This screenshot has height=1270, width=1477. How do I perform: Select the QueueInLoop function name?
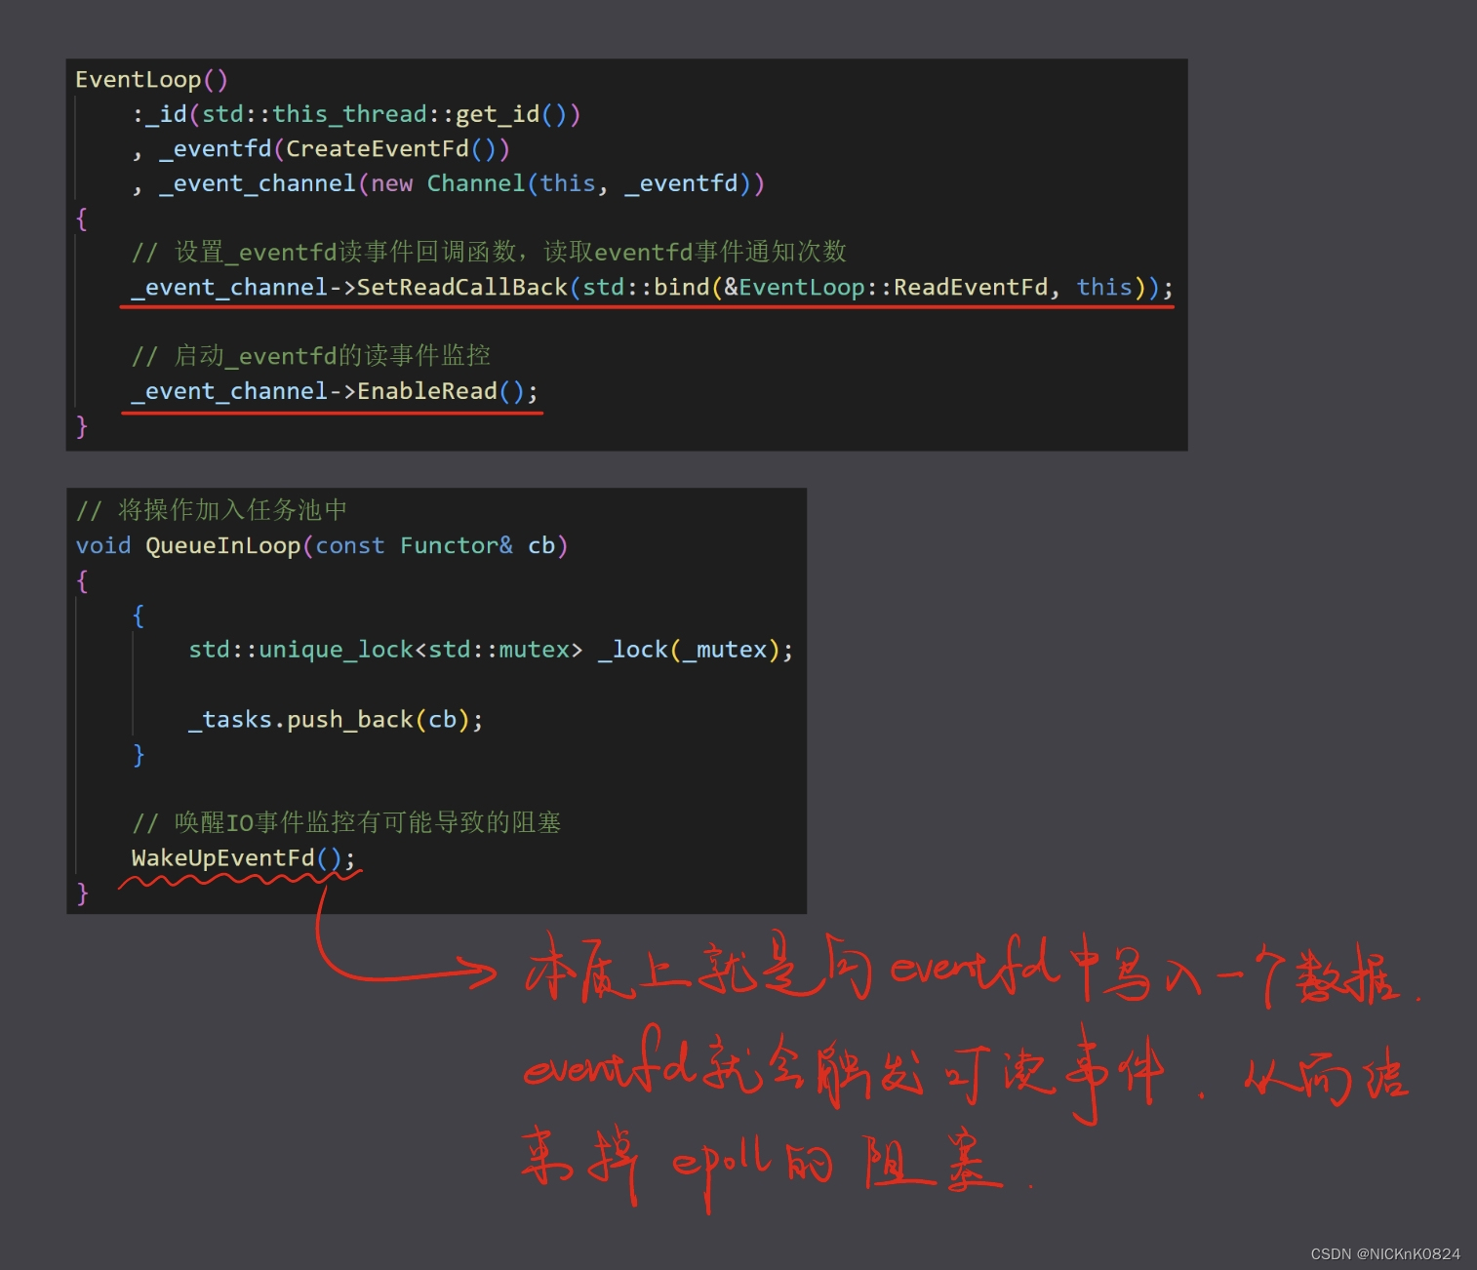pos(222,545)
